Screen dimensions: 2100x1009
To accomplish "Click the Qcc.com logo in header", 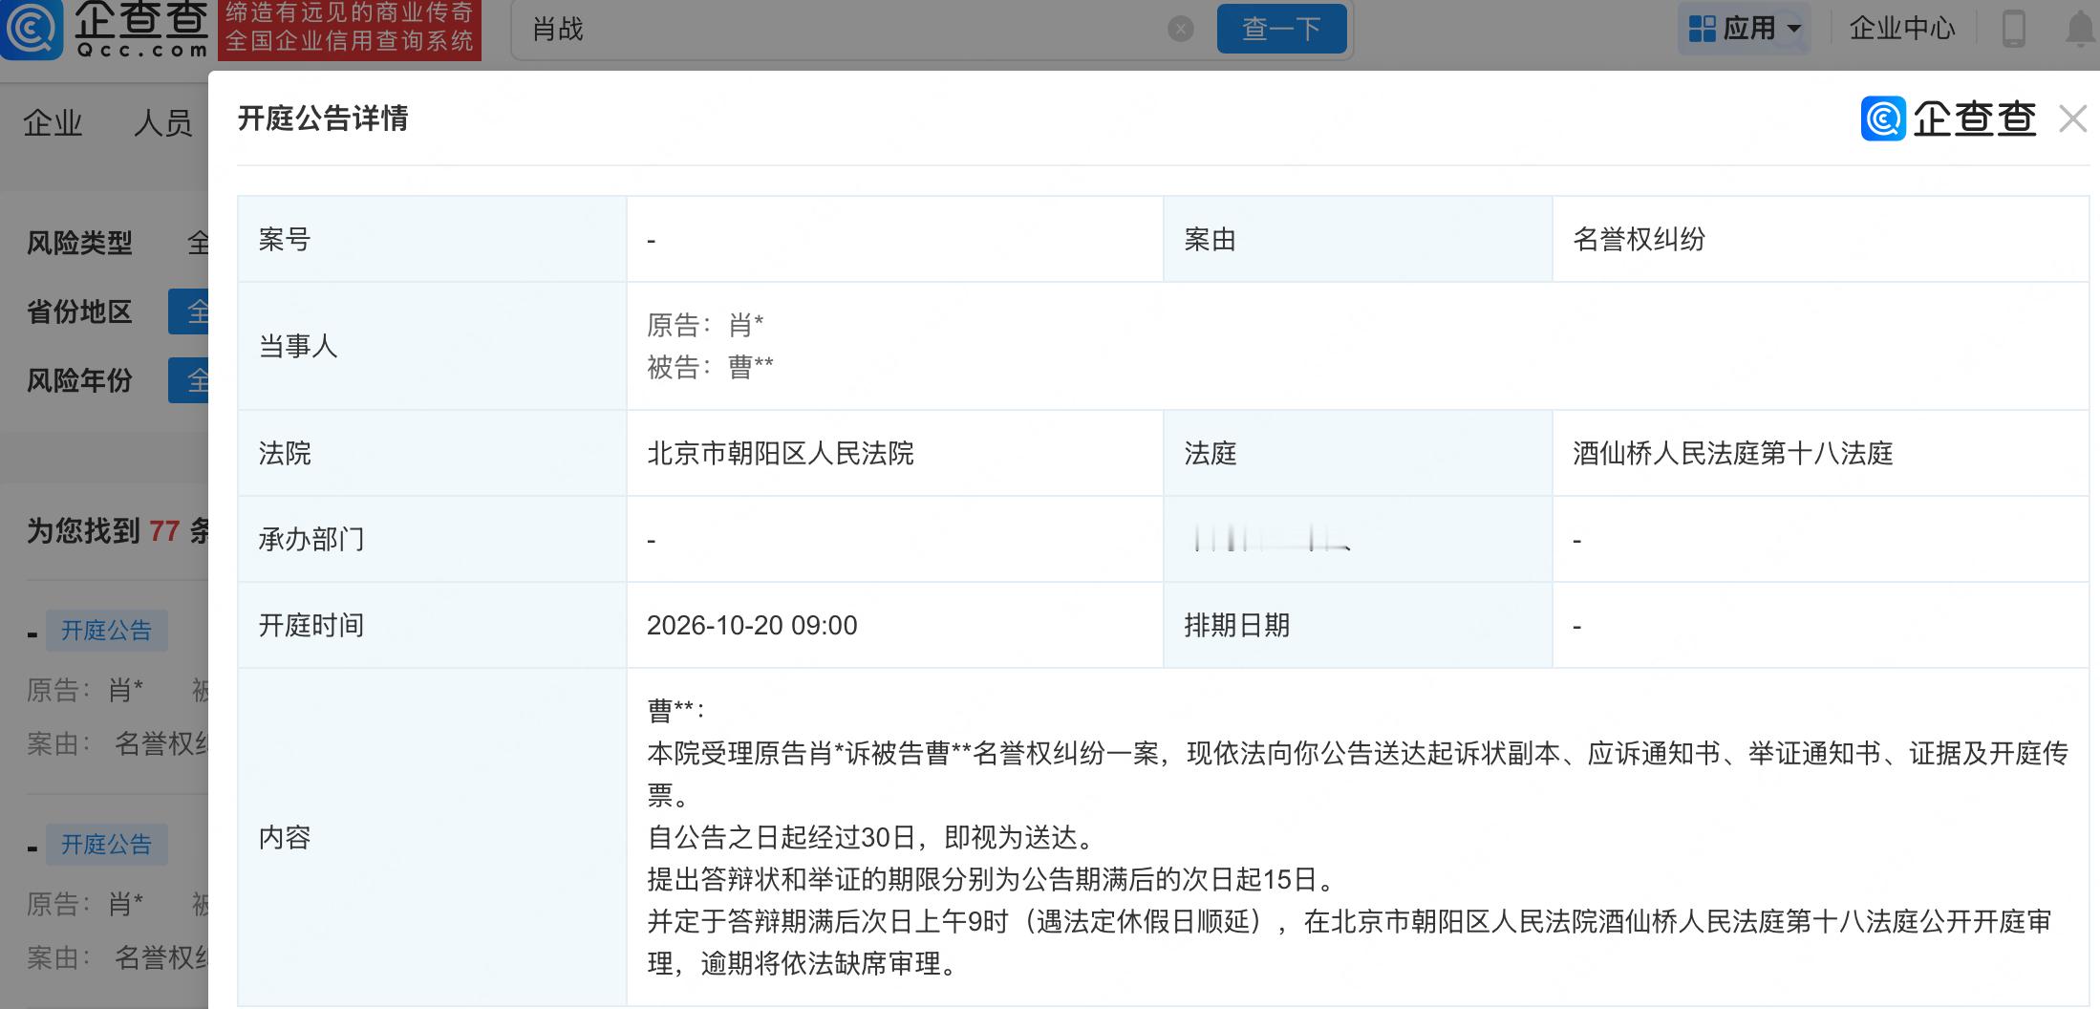I will point(107,29).
